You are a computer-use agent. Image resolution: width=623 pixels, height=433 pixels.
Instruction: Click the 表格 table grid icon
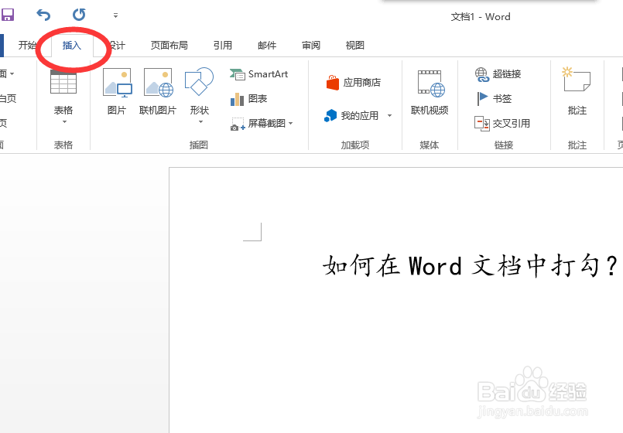coord(63,81)
